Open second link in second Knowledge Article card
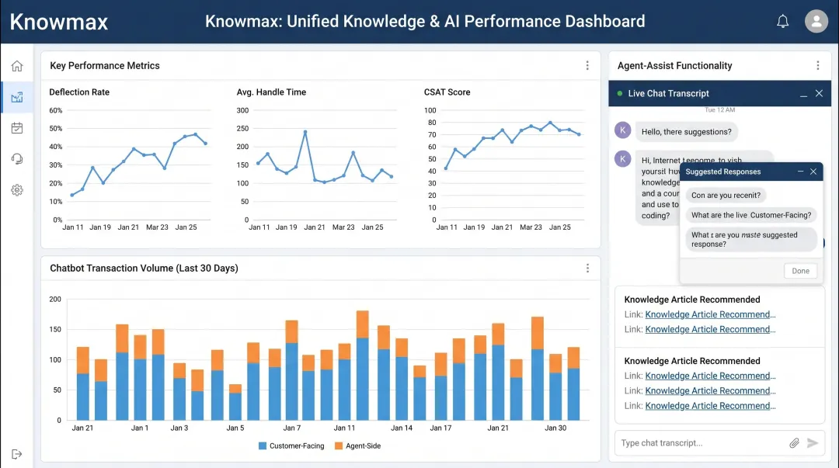Image resolution: width=839 pixels, height=468 pixels. [x=710, y=391]
